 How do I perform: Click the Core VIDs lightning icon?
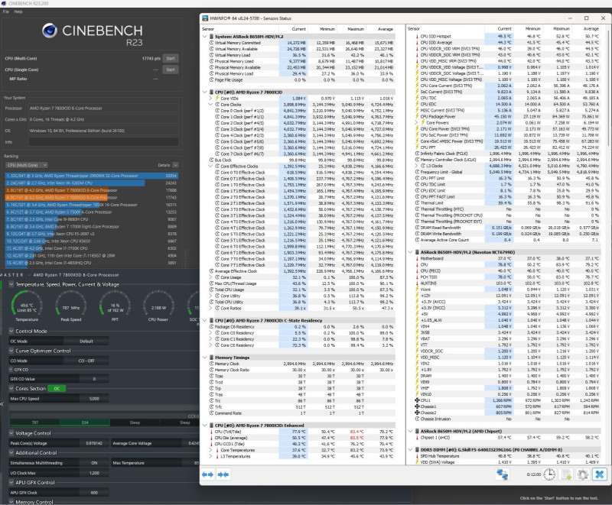tap(217, 99)
